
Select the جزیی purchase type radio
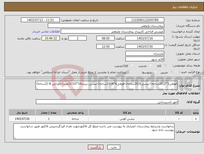pyautogui.click(x=172, y=72)
